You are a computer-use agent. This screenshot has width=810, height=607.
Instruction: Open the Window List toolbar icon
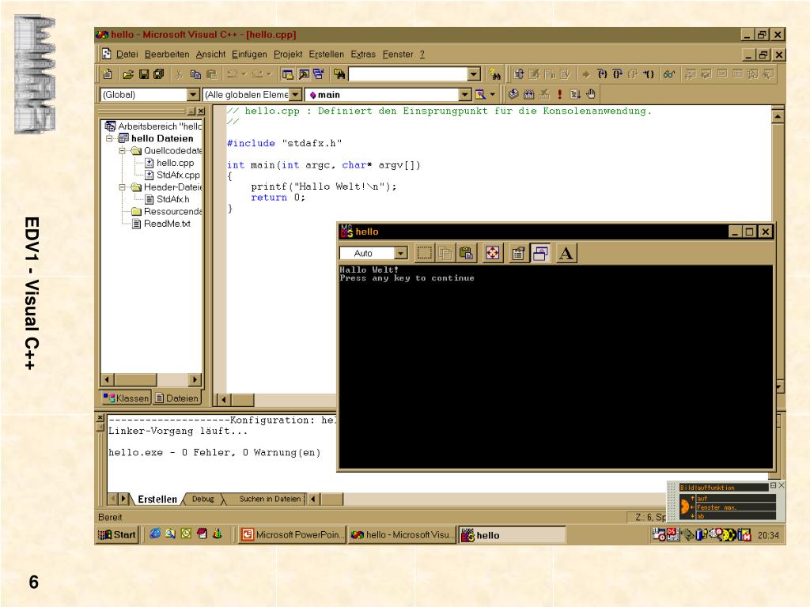pyautogui.click(x=319, y=74)
